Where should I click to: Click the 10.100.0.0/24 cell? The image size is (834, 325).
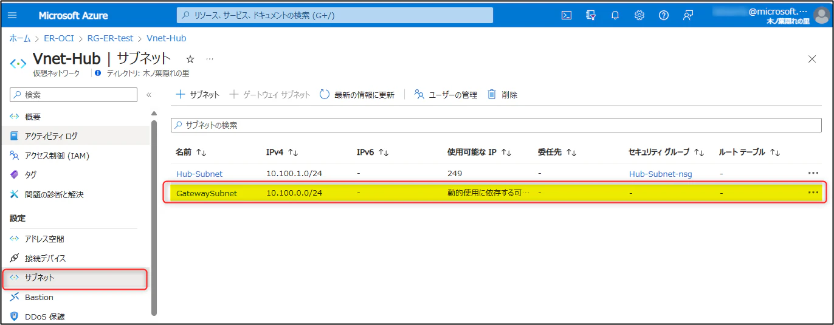coord(294,193)
